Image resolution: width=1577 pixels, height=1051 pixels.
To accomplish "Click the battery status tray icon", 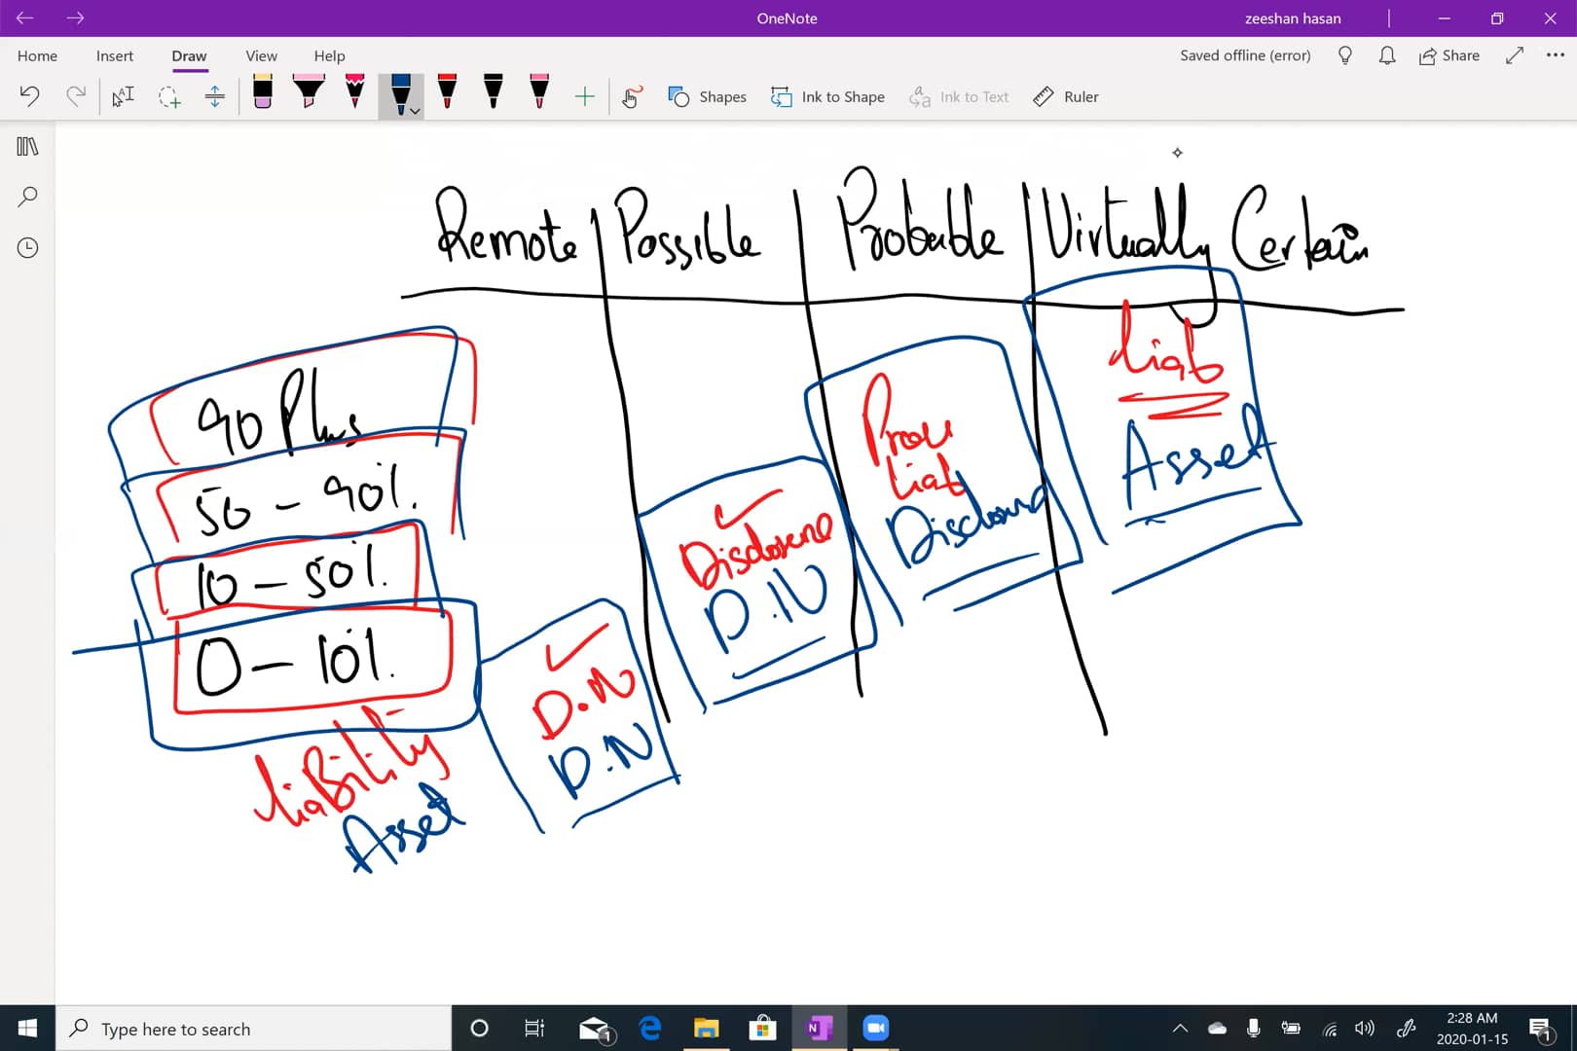I will tap(1291, 1029).
